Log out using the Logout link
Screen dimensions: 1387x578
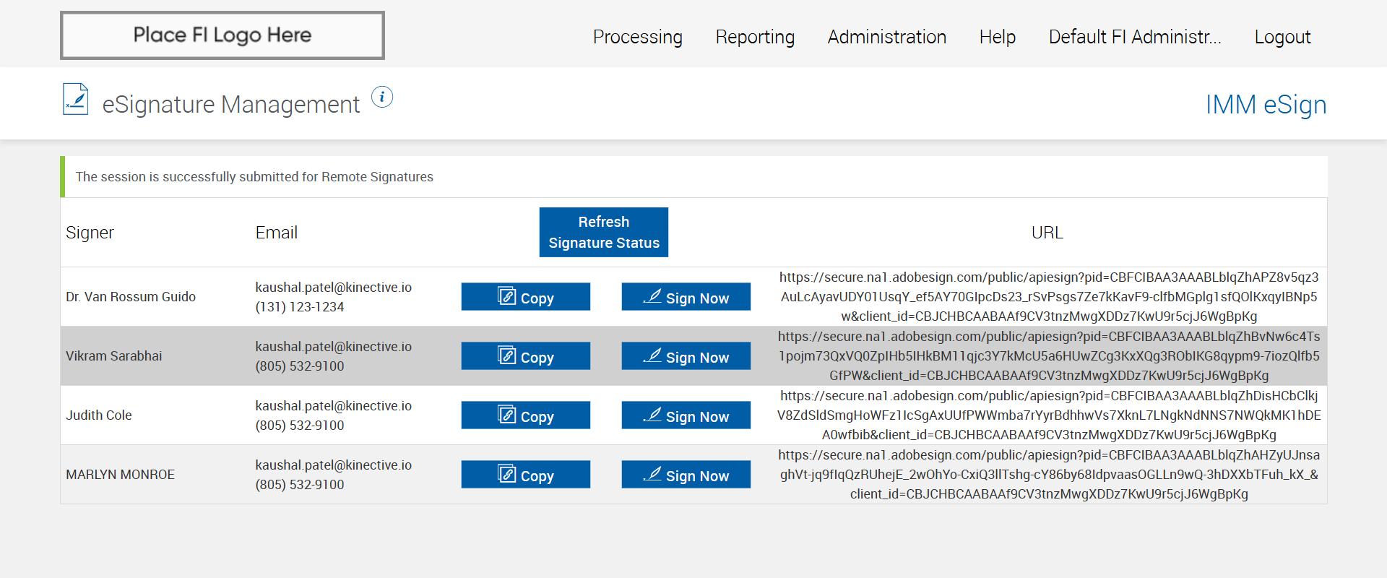coord(1282,37)
